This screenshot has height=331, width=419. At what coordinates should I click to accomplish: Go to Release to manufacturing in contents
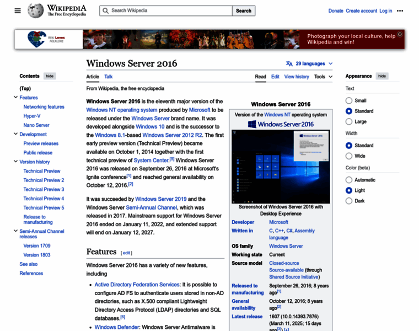38,220
